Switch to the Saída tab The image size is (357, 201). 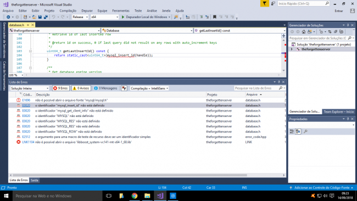[x=35, y=180]
